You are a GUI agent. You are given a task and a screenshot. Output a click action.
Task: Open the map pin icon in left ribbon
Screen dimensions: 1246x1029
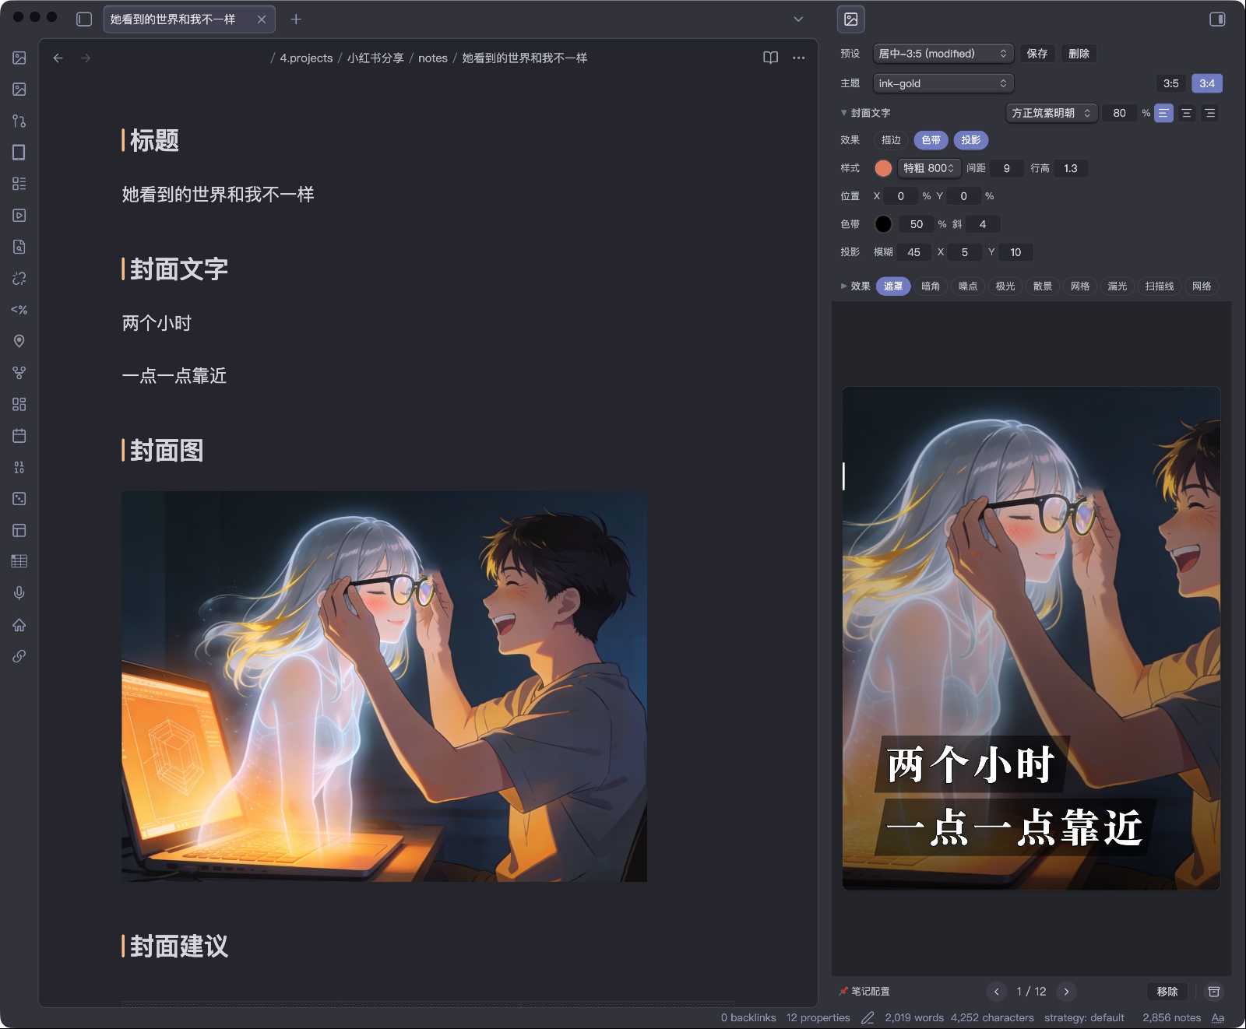[x=19, y=341]
